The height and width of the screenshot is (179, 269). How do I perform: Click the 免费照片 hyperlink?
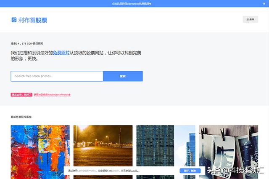point(61,53)
